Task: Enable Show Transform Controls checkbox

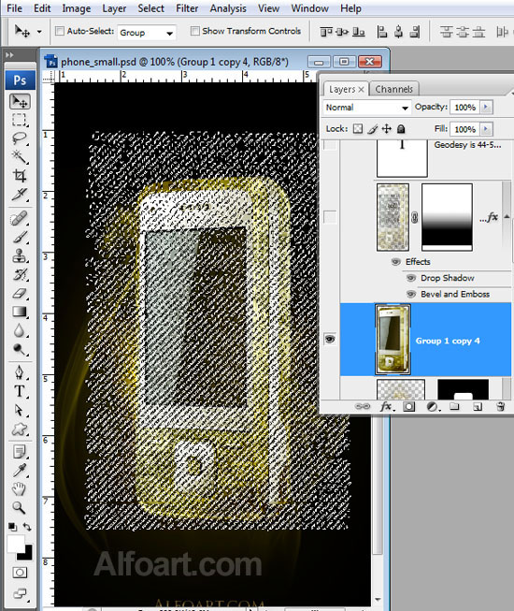Action: point(195,31)
